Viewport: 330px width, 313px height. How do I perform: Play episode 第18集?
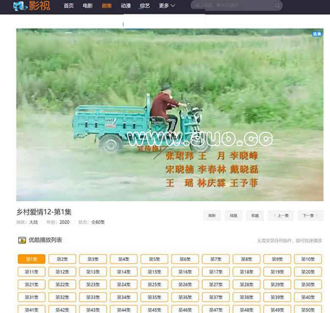pyautogui.click(x=247, y=272)
